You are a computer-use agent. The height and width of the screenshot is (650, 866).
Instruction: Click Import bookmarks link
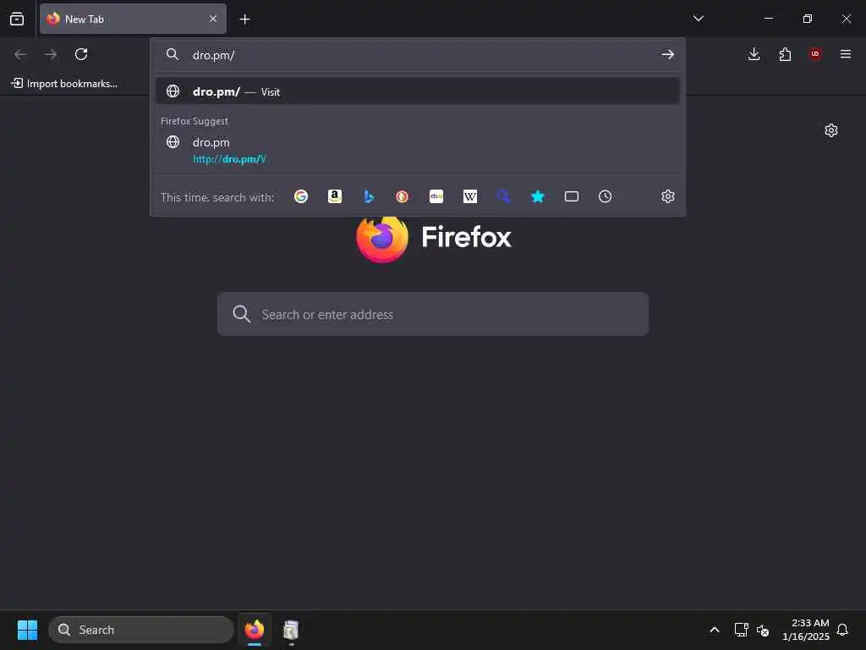(x=64, y=84)
